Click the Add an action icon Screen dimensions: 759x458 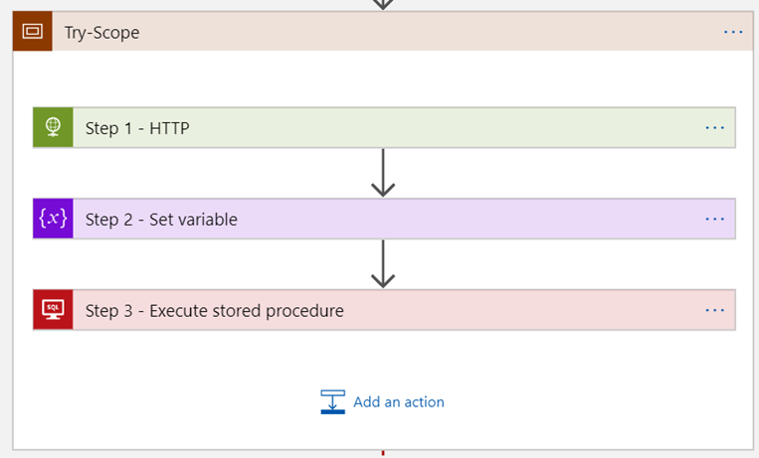(332, 401)
